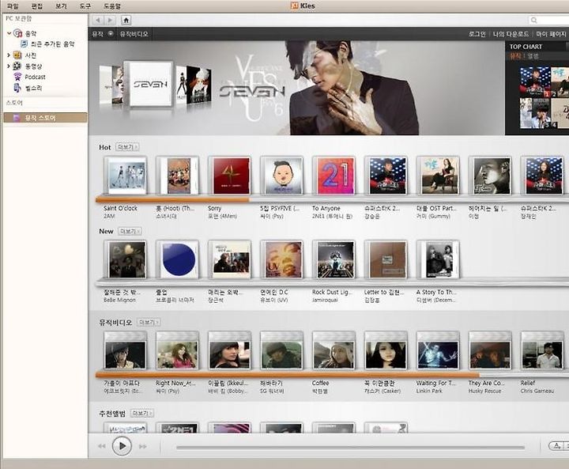The image size is (569, 469).
Task: Click the next track fast-forward button
Action: [143, 446]
